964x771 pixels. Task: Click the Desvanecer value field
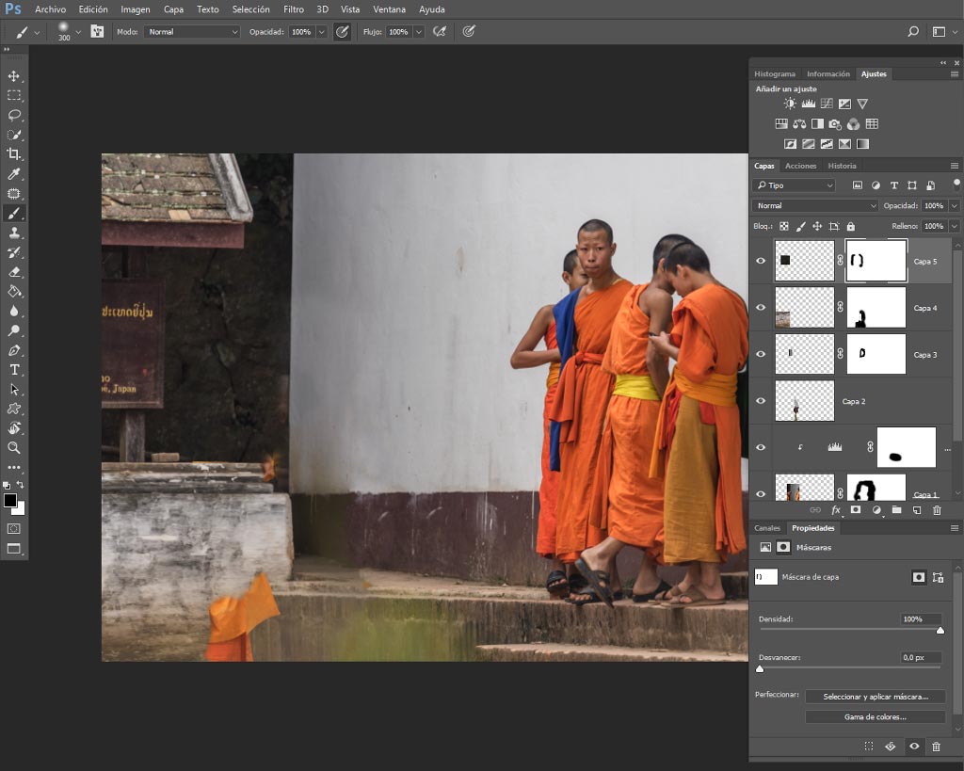point(920,657)
